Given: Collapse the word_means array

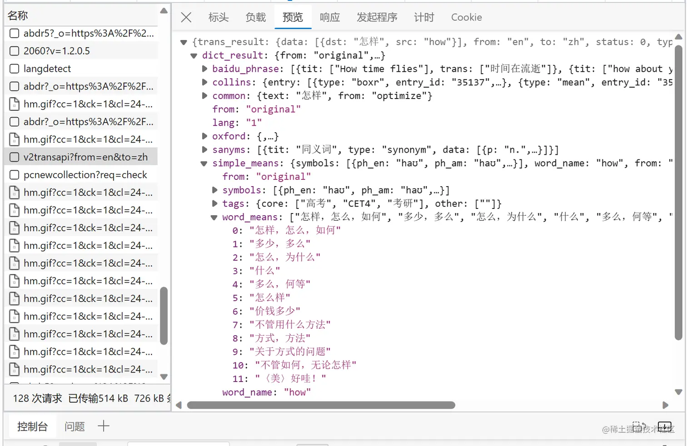Looking at the screenshot, I should 214,218.
